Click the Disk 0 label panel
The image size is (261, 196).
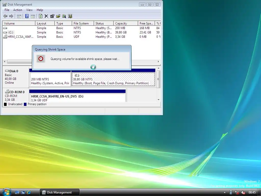click(16, 77)
